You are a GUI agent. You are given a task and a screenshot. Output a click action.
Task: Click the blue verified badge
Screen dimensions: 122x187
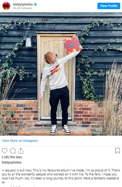tap(36, 4)
